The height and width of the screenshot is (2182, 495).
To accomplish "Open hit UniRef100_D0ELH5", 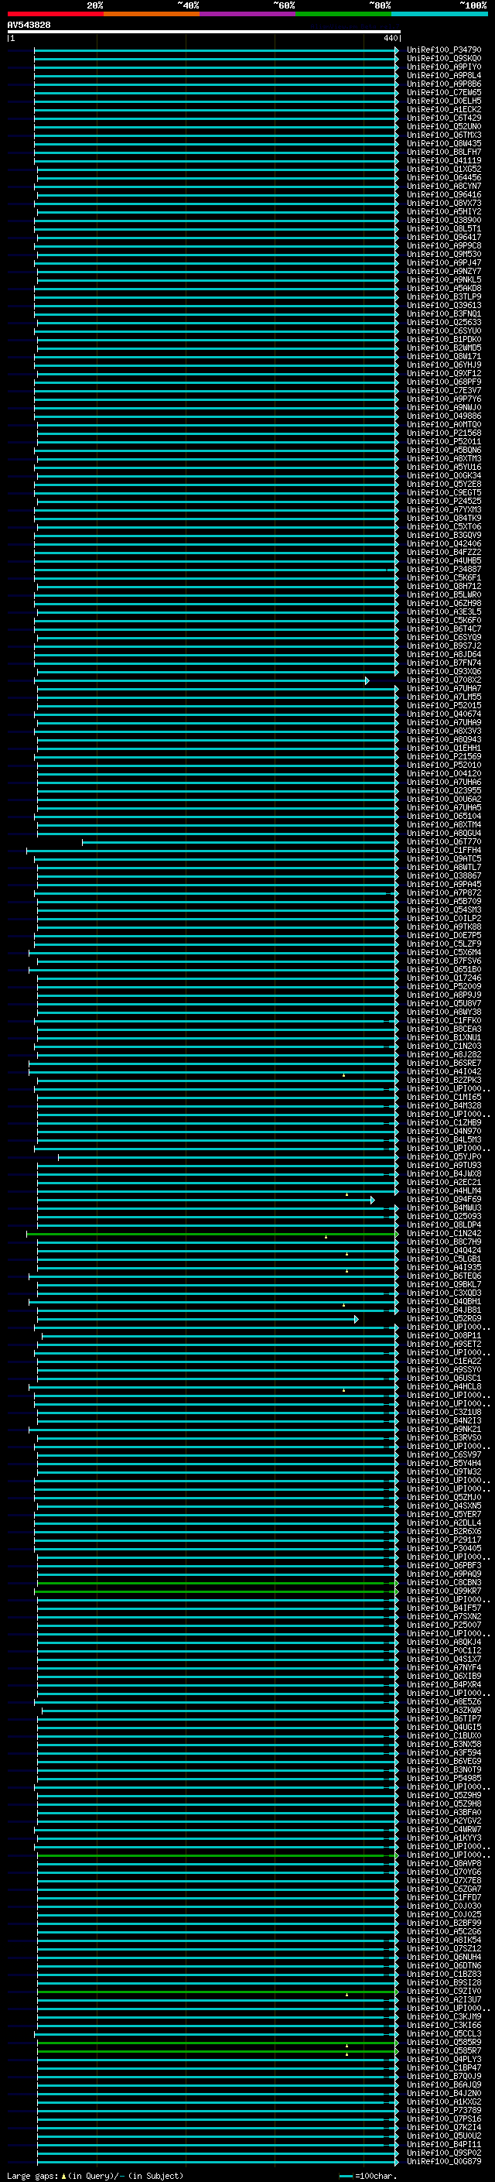I will tap(444, 101).
